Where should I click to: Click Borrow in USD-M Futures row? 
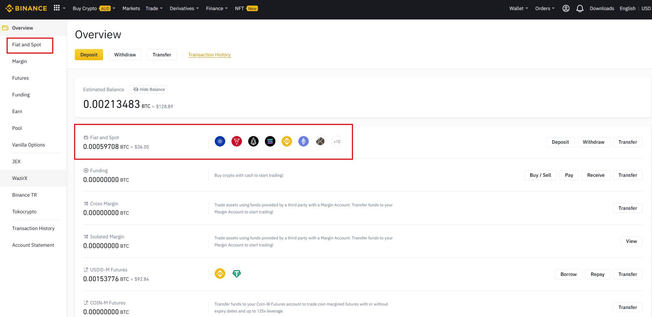(568, 274)
